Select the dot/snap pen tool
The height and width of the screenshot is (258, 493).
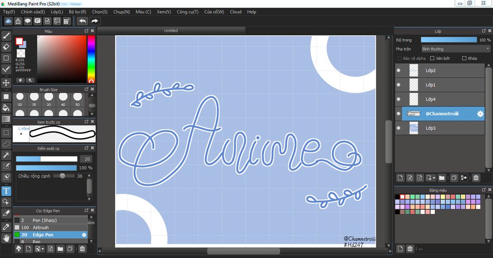tap(6, 69)
